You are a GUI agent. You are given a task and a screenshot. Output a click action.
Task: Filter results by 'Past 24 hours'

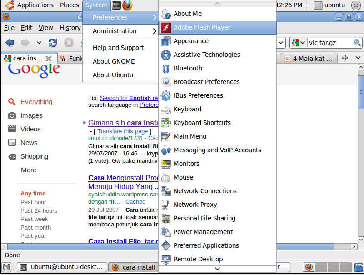pyautogui.click(x=39, y=211)
